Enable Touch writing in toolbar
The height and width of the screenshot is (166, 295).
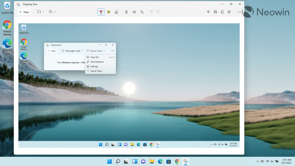(134, 12)
